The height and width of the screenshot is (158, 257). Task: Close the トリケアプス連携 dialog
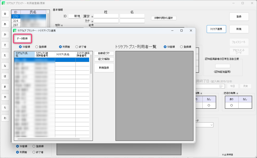coord(191,30)
